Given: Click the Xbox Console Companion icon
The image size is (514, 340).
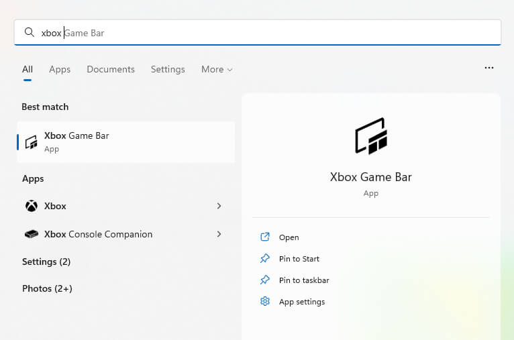Looking at the screenshot, I should coord(32,234).
